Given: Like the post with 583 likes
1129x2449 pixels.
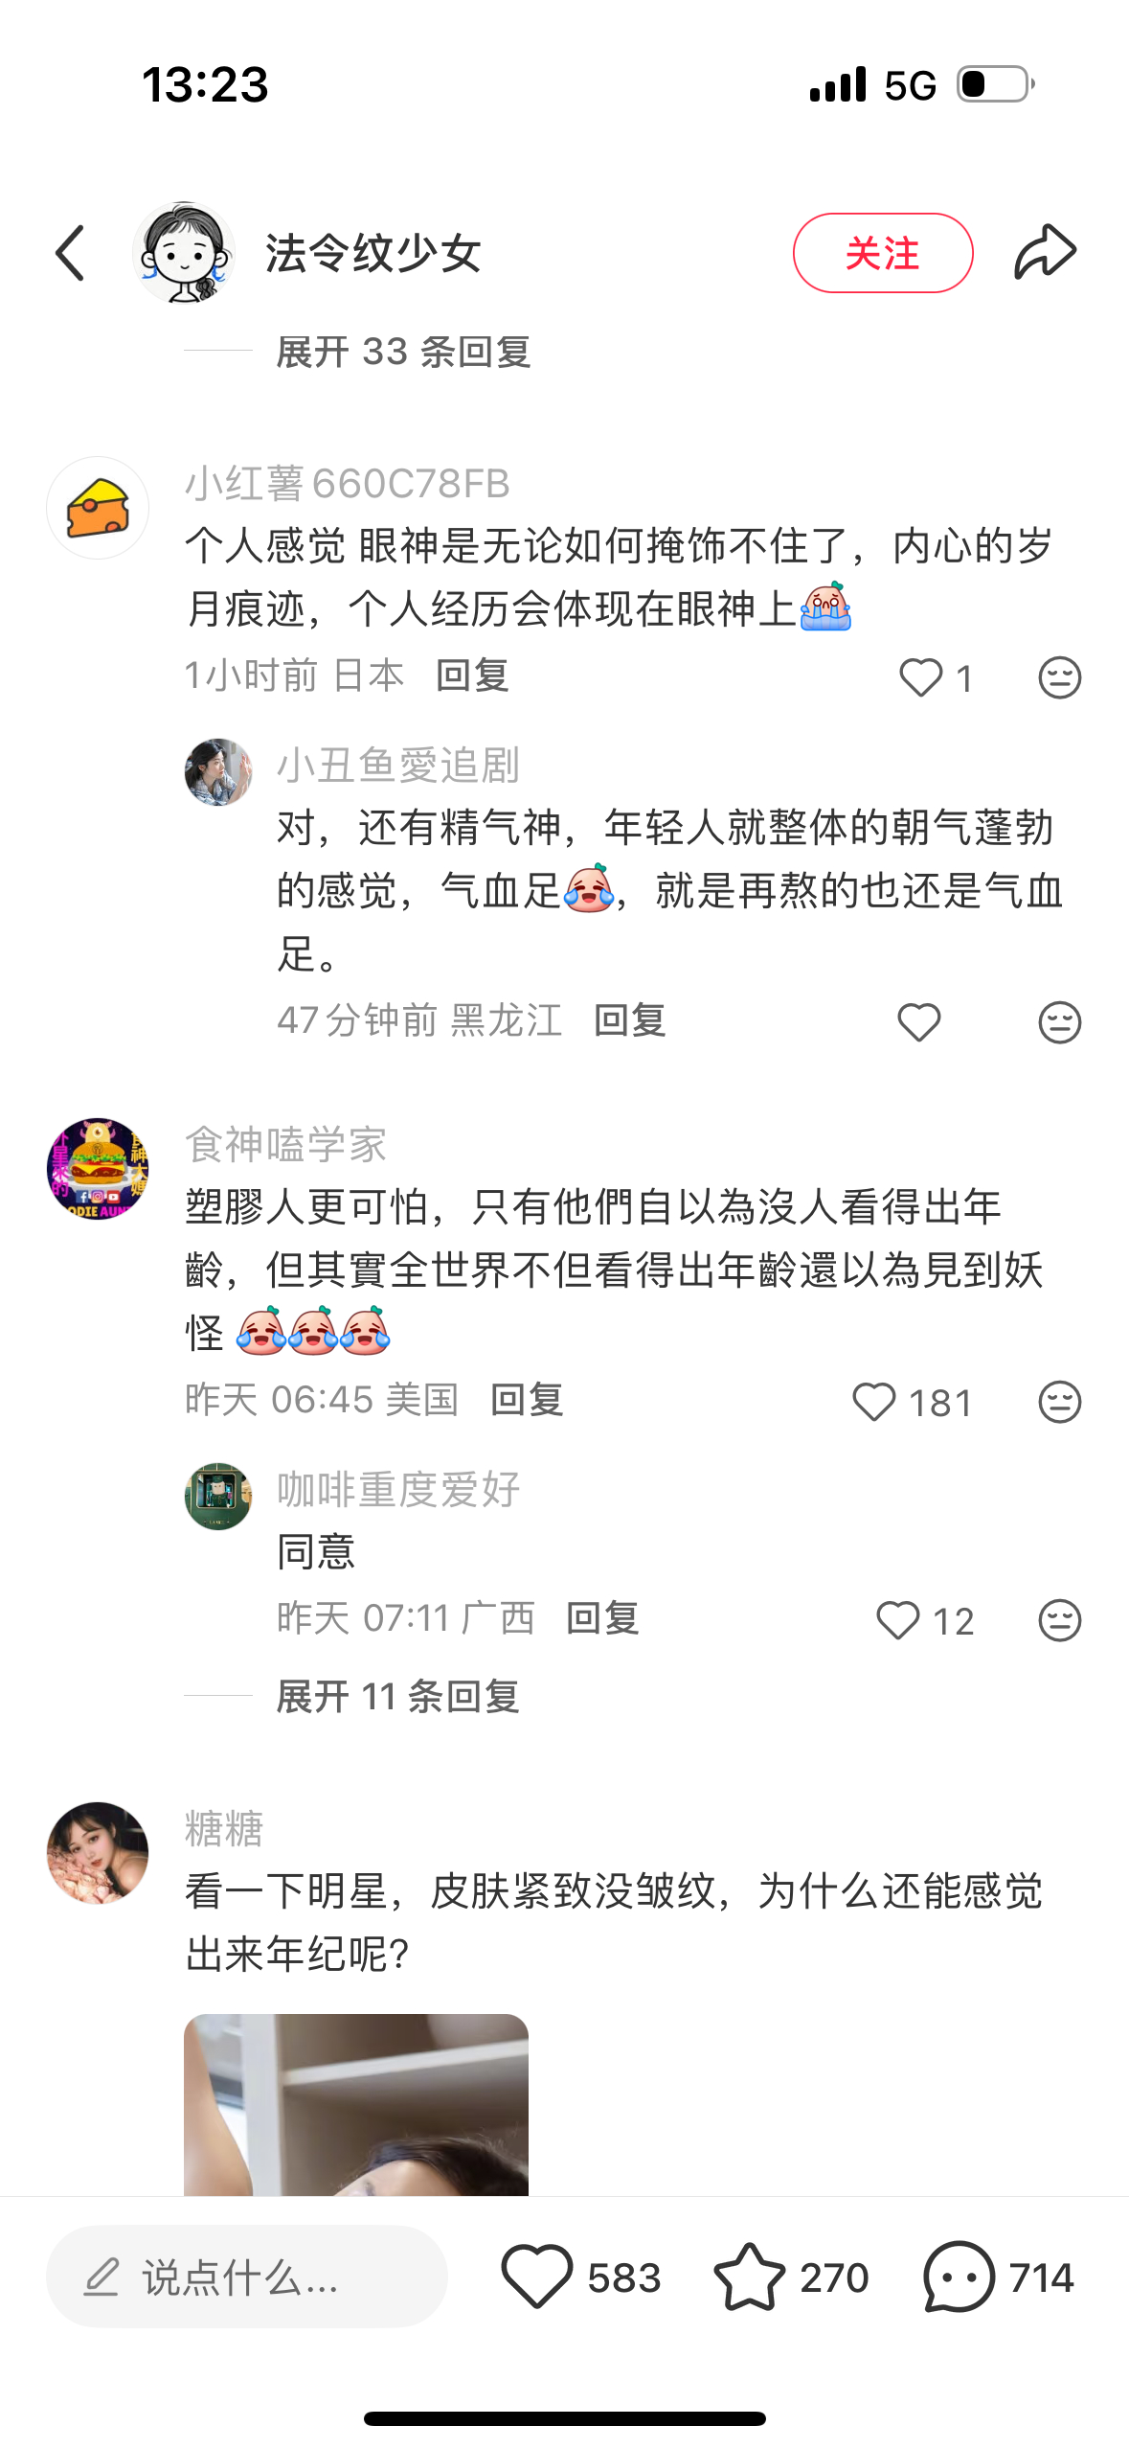Looking at the screenshot, I should click(x=536, y=2277).
